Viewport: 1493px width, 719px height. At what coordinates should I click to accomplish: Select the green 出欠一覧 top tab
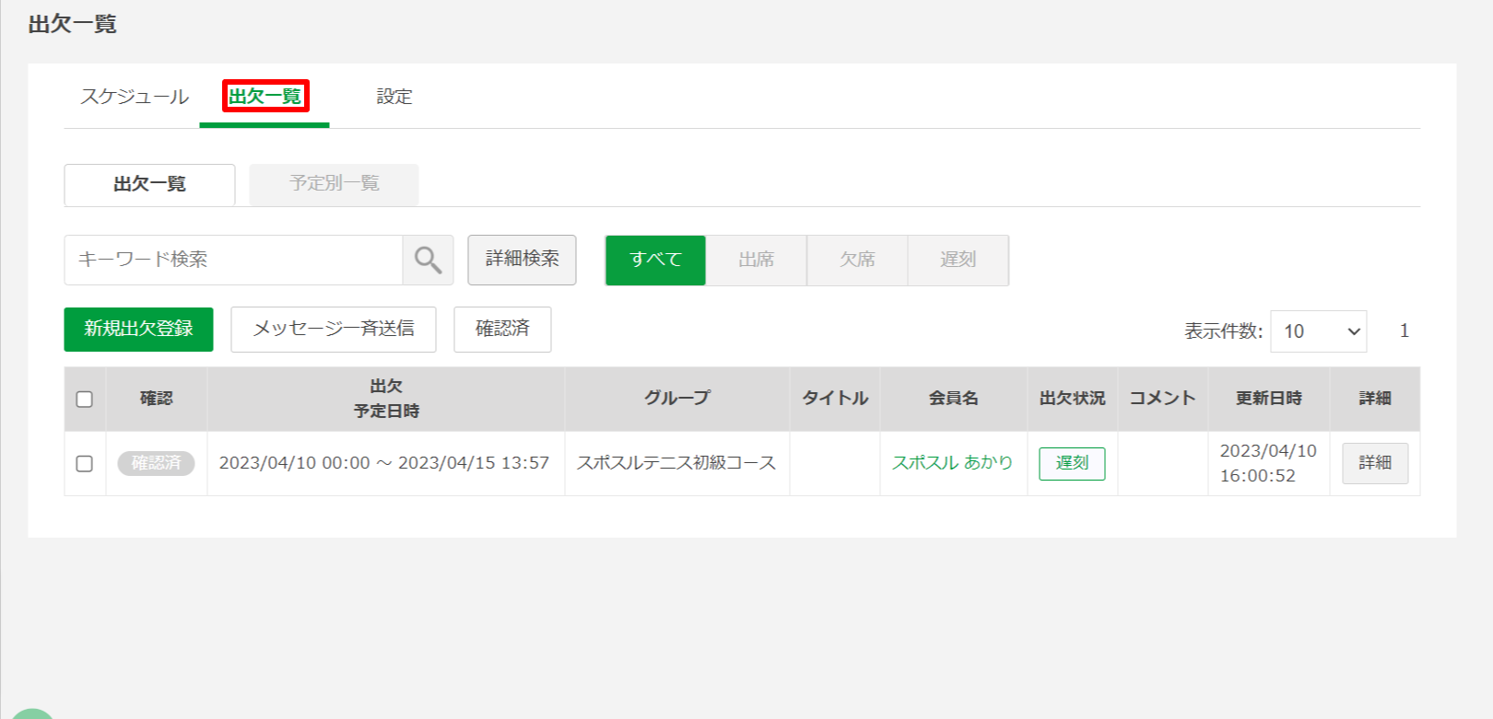pos(265,97)
